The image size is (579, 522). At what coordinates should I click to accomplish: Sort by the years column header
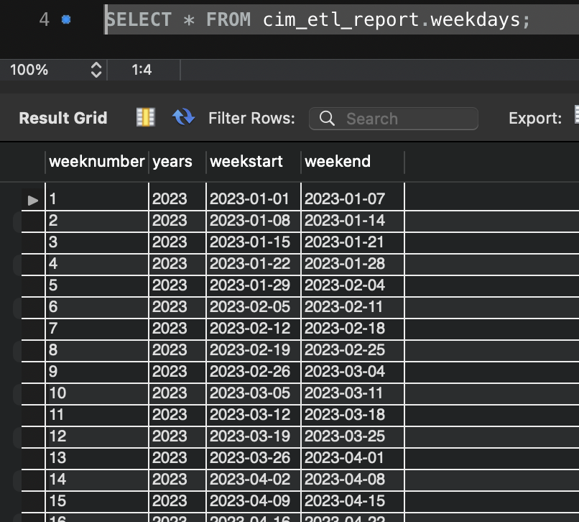[x=172, y=162]
